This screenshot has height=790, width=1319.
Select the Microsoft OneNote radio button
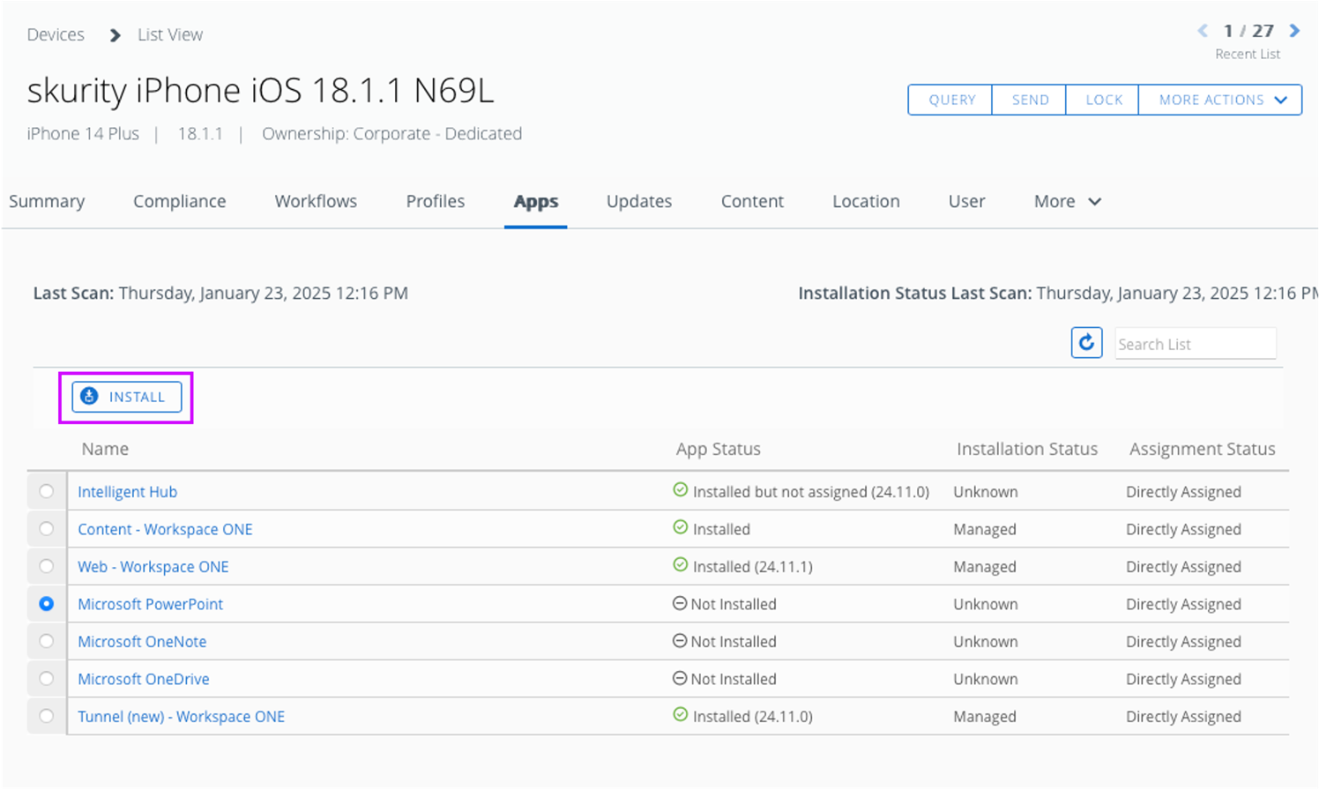[47, 642]
